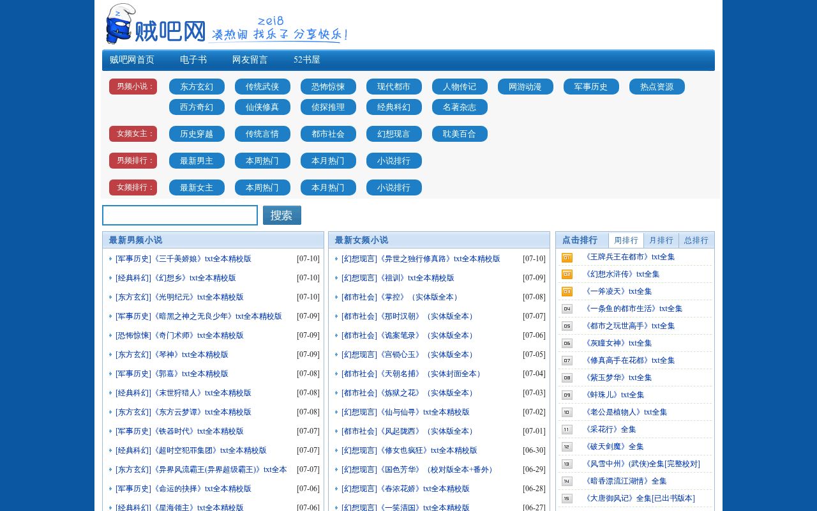The height and width of the screenshot is (511, 817).
Task: Switch to the 总排行 tab
Action: point(696,240)
